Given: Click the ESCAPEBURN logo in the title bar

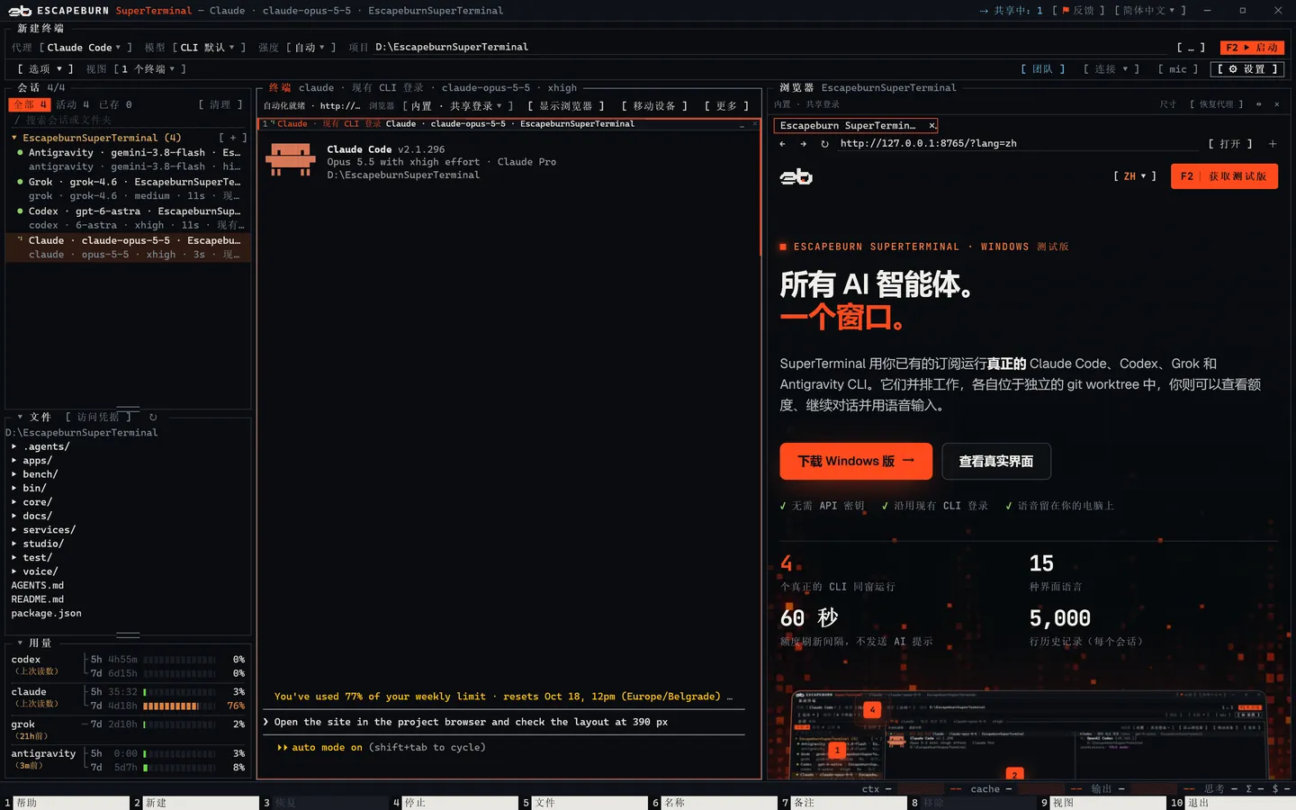Looking at the screenshot, I should pos(20,11).
